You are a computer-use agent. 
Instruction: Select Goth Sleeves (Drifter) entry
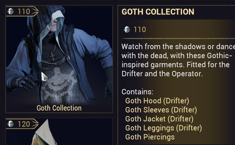point(161,110)
